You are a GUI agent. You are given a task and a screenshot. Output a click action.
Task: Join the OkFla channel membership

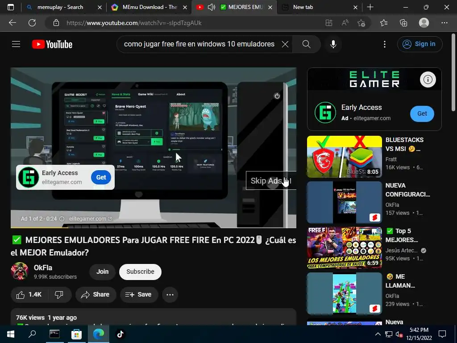click(102, 272)
